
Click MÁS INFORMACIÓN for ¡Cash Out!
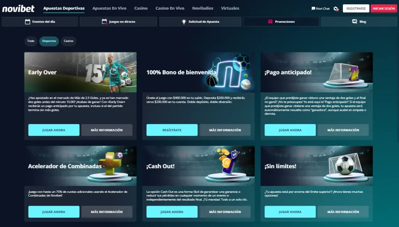coord(225,212)
